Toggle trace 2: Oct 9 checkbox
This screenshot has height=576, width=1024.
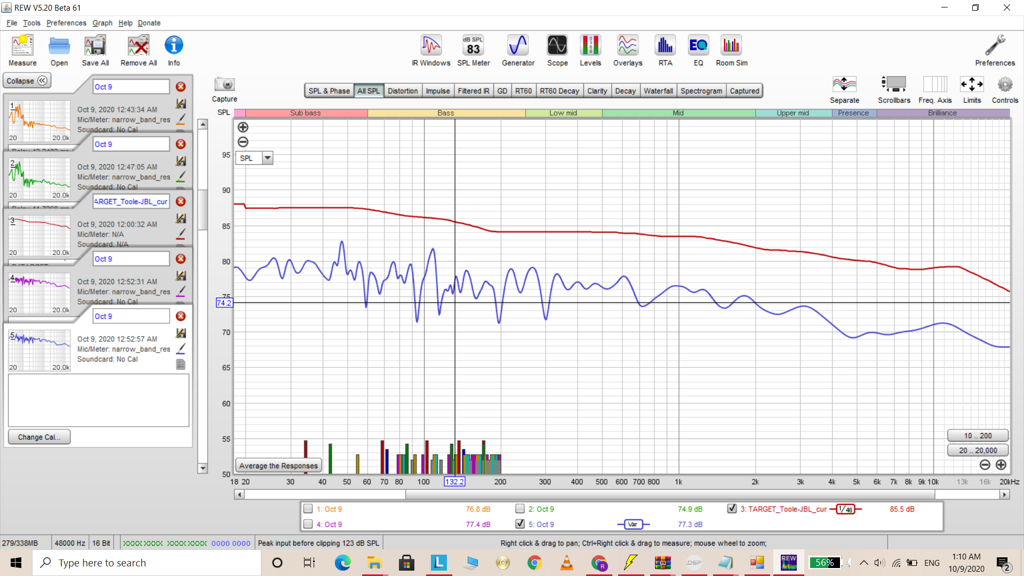(x=520, y=509)
